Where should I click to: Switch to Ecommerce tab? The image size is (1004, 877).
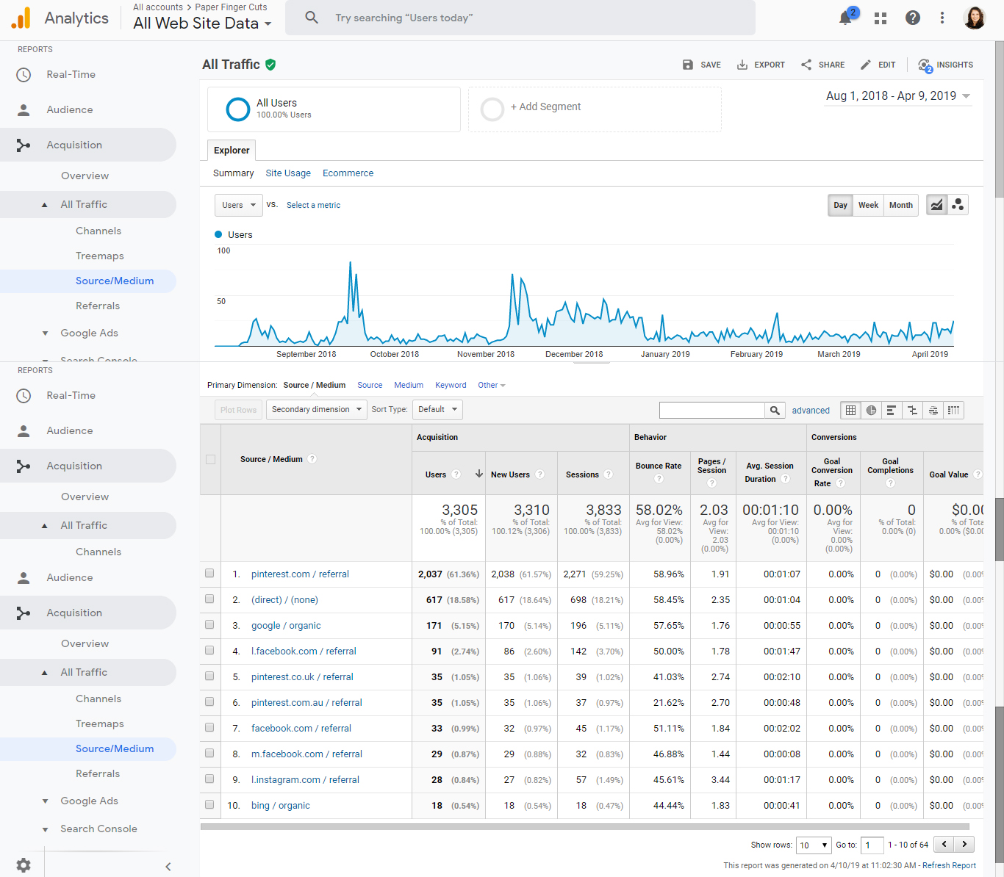coord(348,173)
